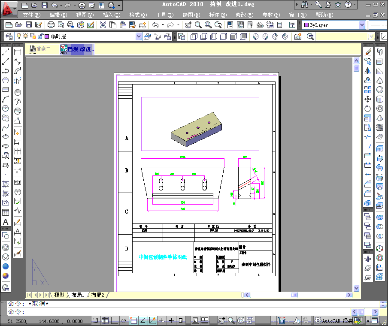Viewport: 388px width, 326px height.
Task: Click the horizontal scrollbar thumb
Action: [294, 295]
